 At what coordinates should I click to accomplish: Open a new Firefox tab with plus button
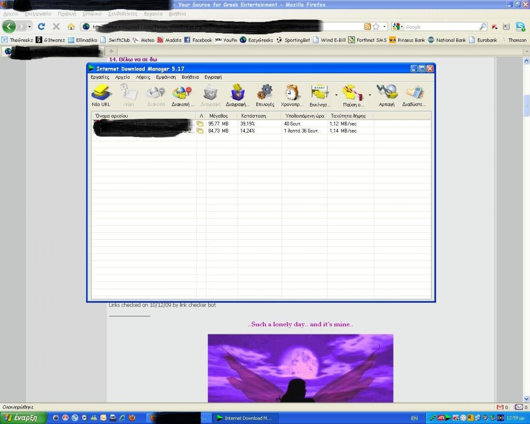111,51
